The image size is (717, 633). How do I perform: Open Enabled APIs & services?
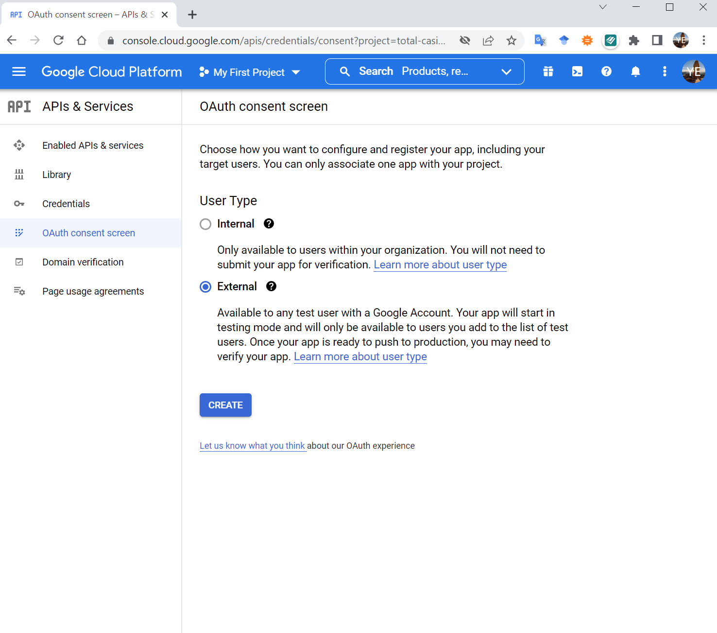91,145
